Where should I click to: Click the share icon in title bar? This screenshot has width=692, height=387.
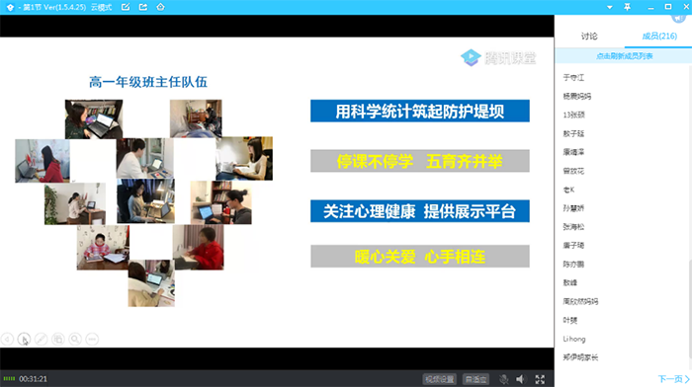143,7
